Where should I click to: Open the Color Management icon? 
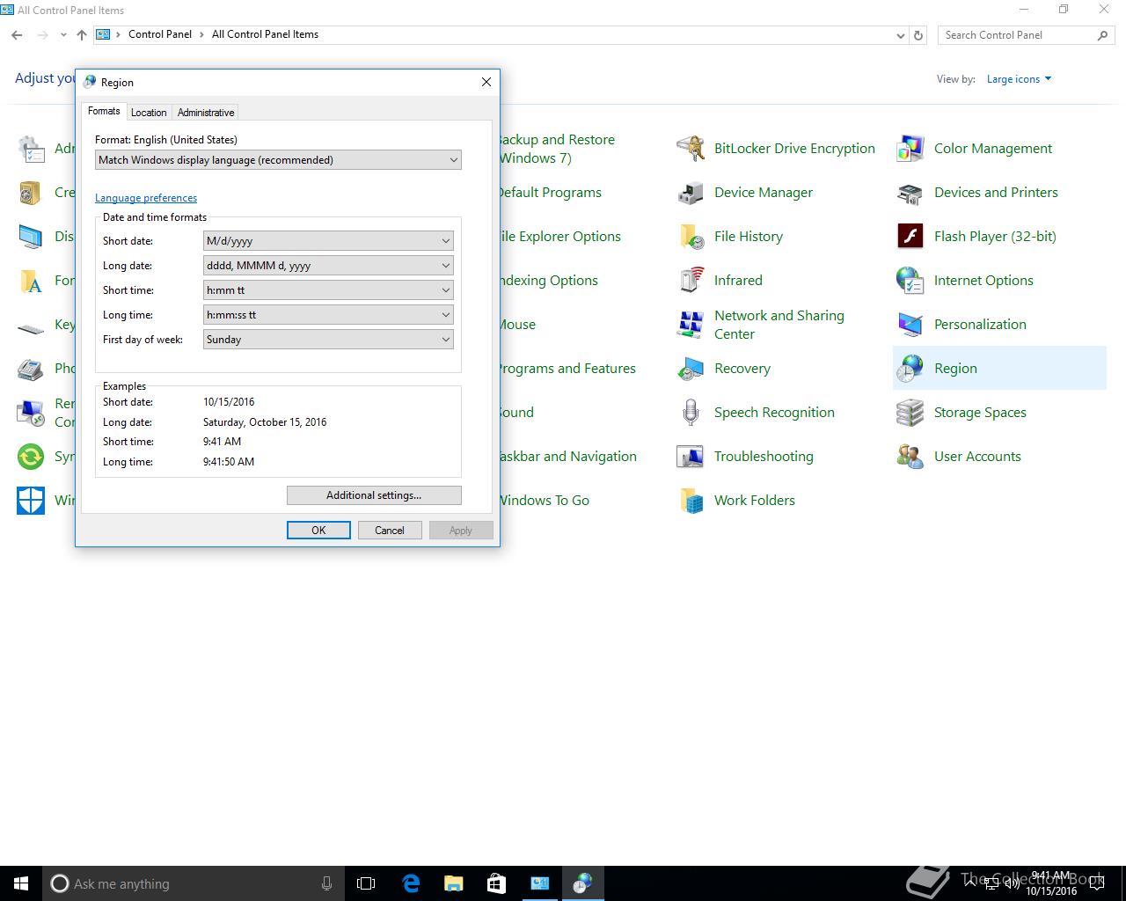pos(910,149)
